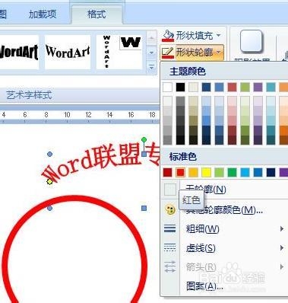Select the highlighted red standard color
This screenshot has height=303, width=288.
point(180,172)
